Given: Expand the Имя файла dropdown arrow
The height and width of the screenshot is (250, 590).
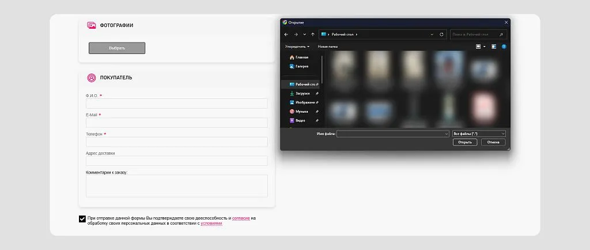Looking at the screenshot, I should pyautogui.click(x=447, y=134).
